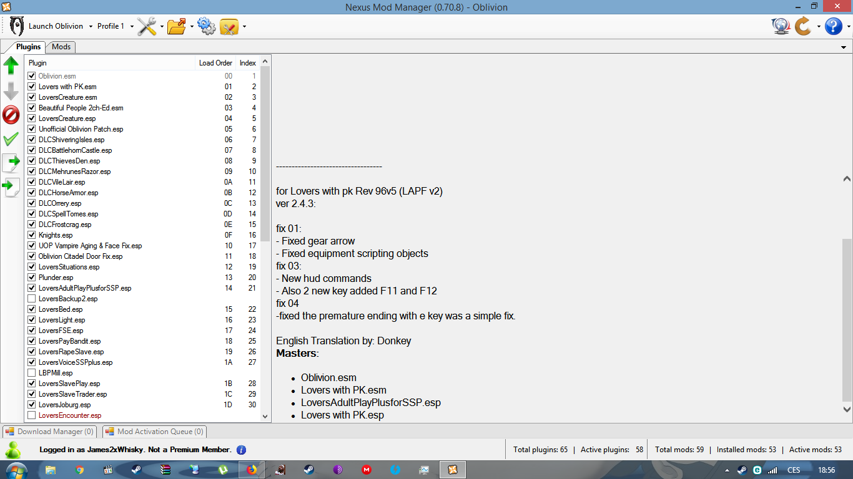Open Google Chrome from the taskbar
Viewport: 853px width, 479px height.
[x=79, y=470]
